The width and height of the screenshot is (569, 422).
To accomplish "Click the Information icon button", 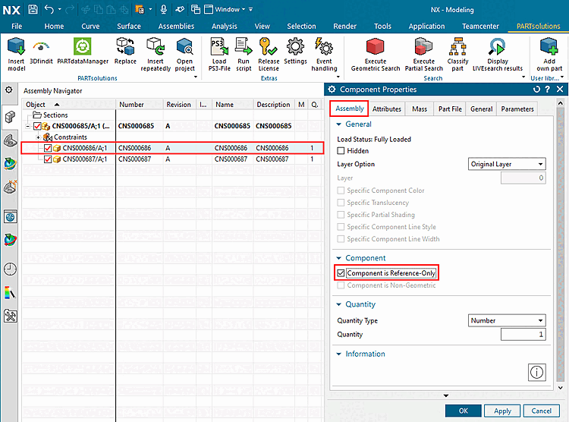I will 537,373.
